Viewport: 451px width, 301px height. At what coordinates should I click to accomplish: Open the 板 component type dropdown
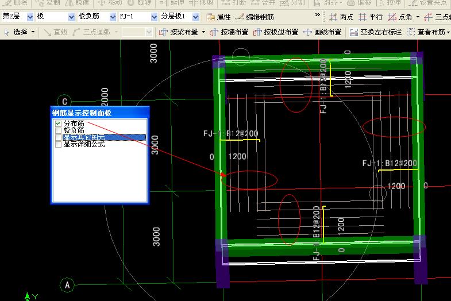tap(71, 17)
